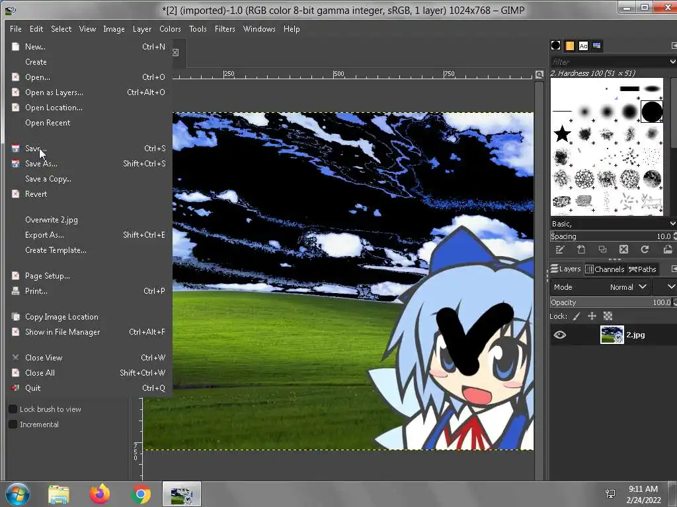This screenshot has height=507, width=677.
Task: Open the layer Mode Normal dropdown
Action: [600, 287]
